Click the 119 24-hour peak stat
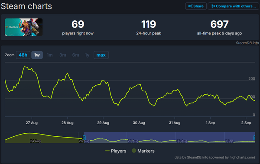Viewport: 260px width, 164px height. [149, 28]
